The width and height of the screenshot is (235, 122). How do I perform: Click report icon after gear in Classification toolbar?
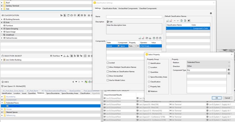click(x=85, y=15)
